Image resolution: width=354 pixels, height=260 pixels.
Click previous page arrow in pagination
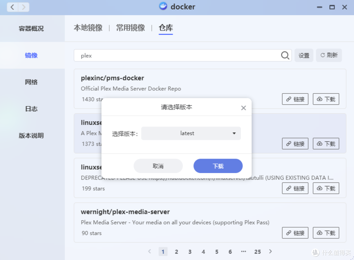149,251
